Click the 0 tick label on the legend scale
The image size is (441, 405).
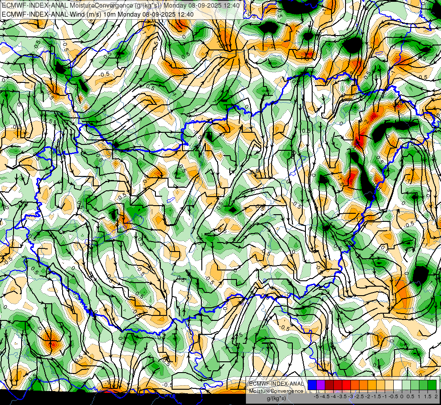[x=402, y=396]
